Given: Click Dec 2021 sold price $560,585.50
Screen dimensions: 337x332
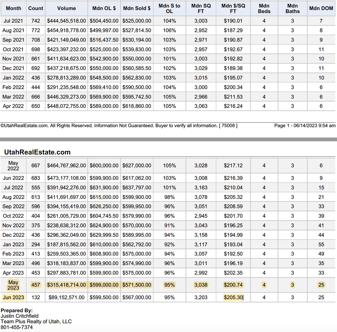Looking at the screenshot, I should coord(137,68).
